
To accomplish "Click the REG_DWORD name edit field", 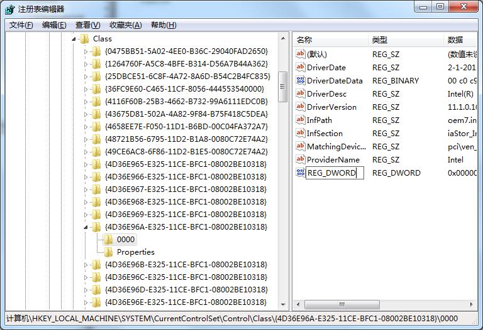I will [334, 173].
